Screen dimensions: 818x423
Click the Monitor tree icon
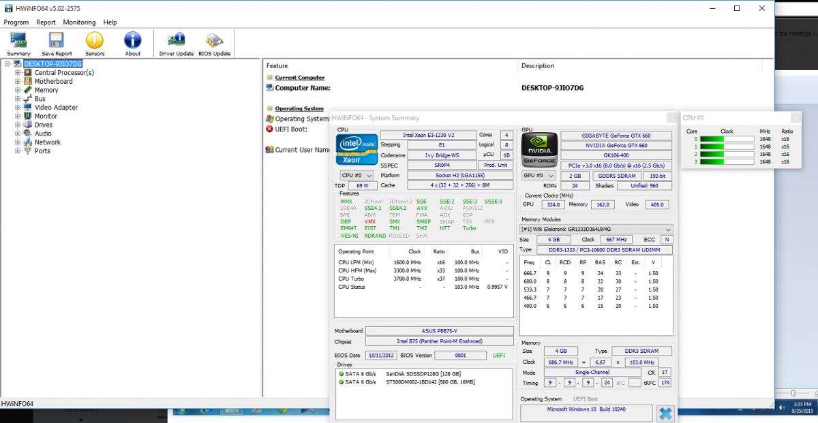[28, 116]
